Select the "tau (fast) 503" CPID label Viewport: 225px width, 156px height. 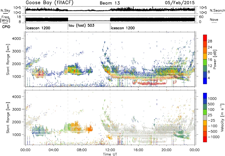pyautogui.click(x=82, y=26)
